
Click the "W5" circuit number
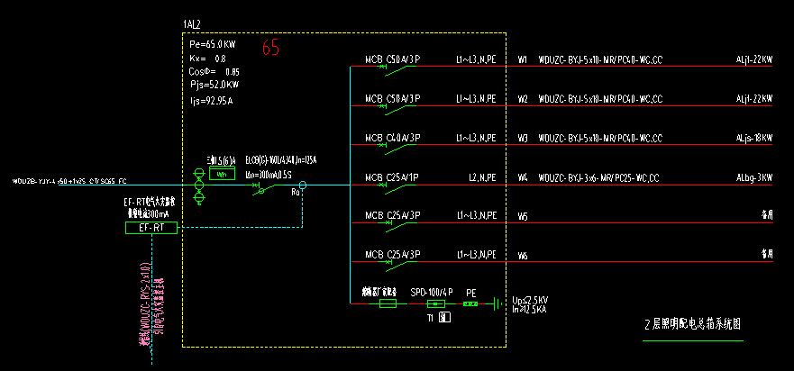[522, 217]
